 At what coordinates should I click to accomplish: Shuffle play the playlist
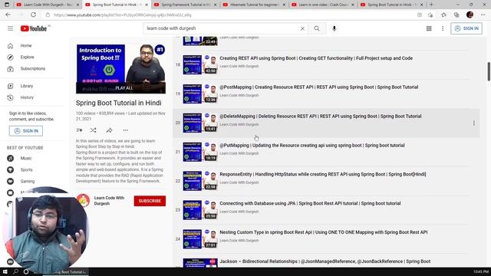point(94,130)
